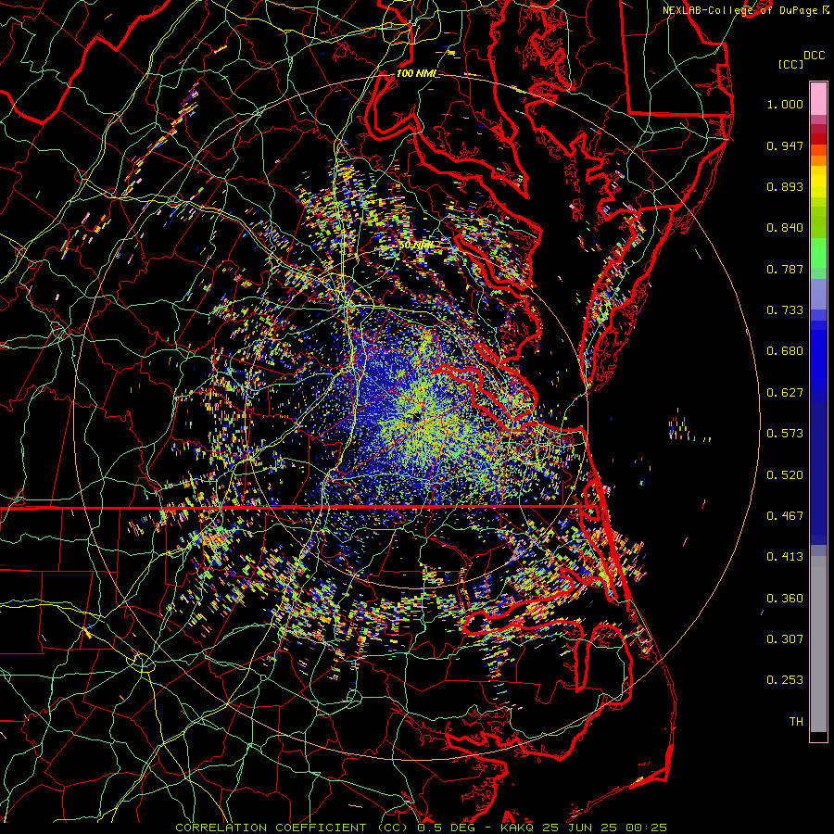Click the 0.253 legend value
This screenshot has width=834, height=834.
[785, 680]
